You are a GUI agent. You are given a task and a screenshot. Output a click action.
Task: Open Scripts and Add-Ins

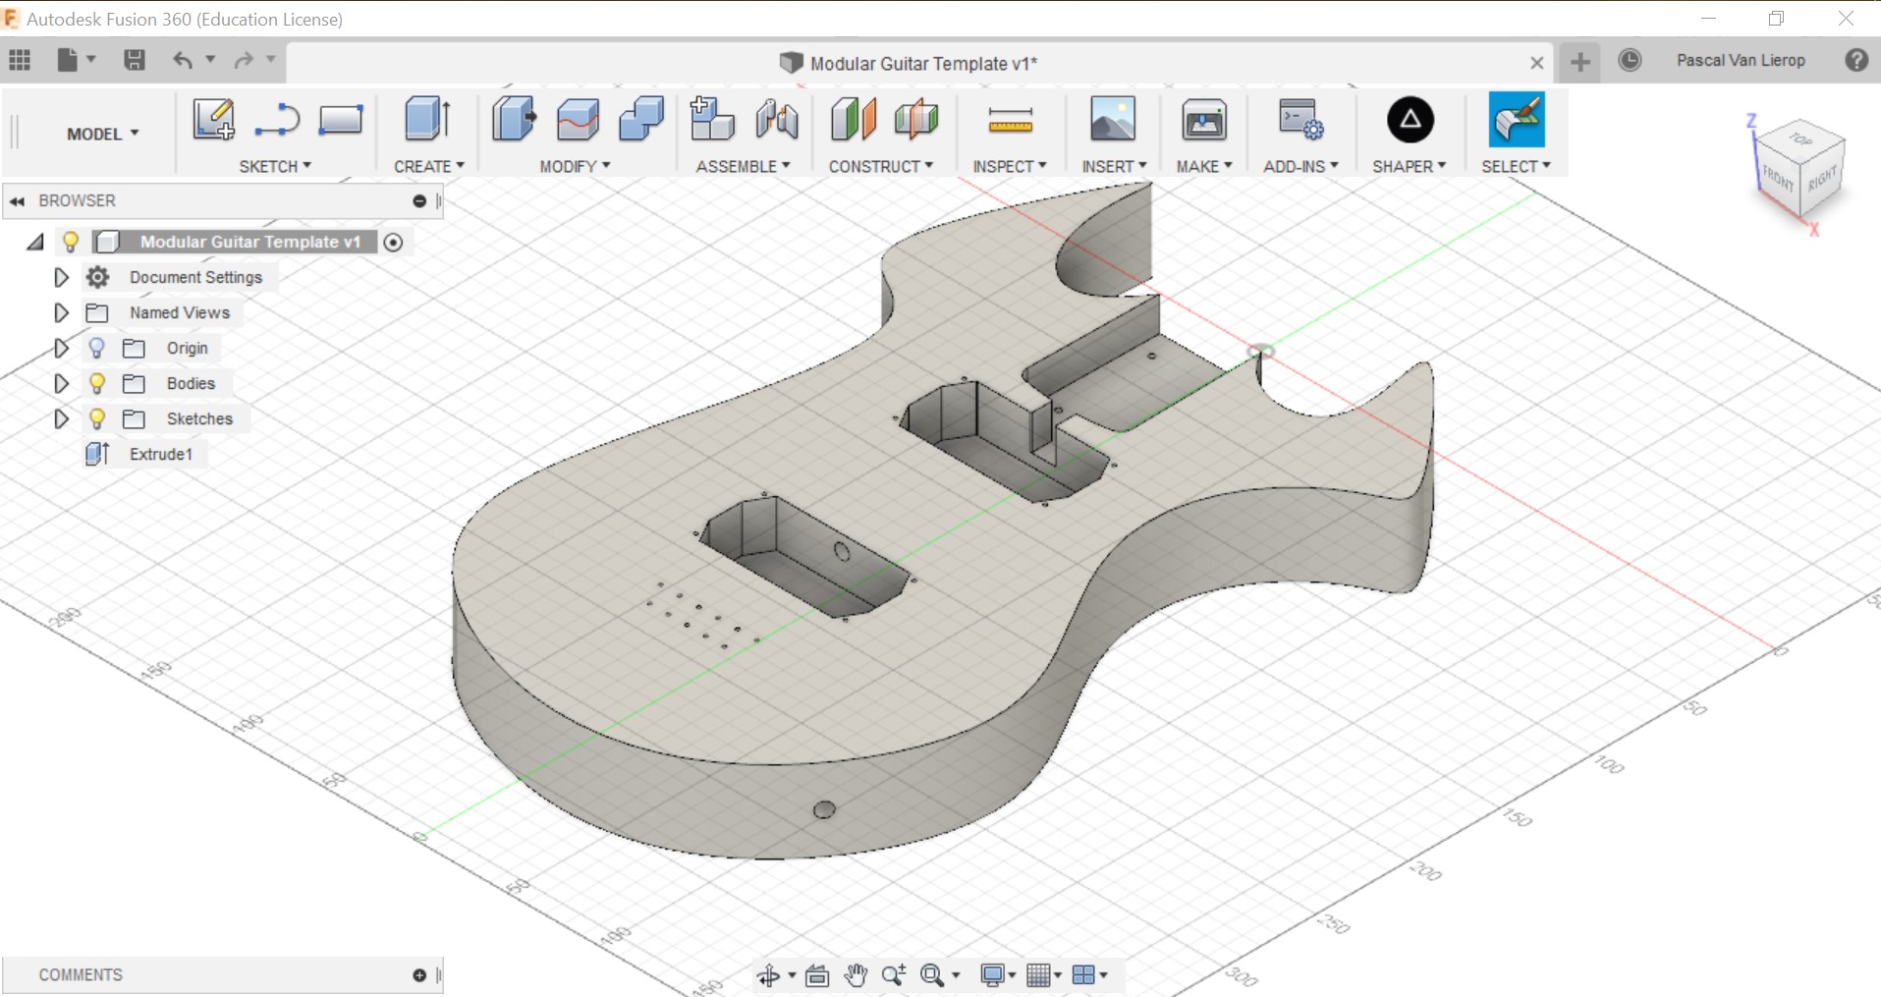pyautogui.click(x=1300, y=120)
